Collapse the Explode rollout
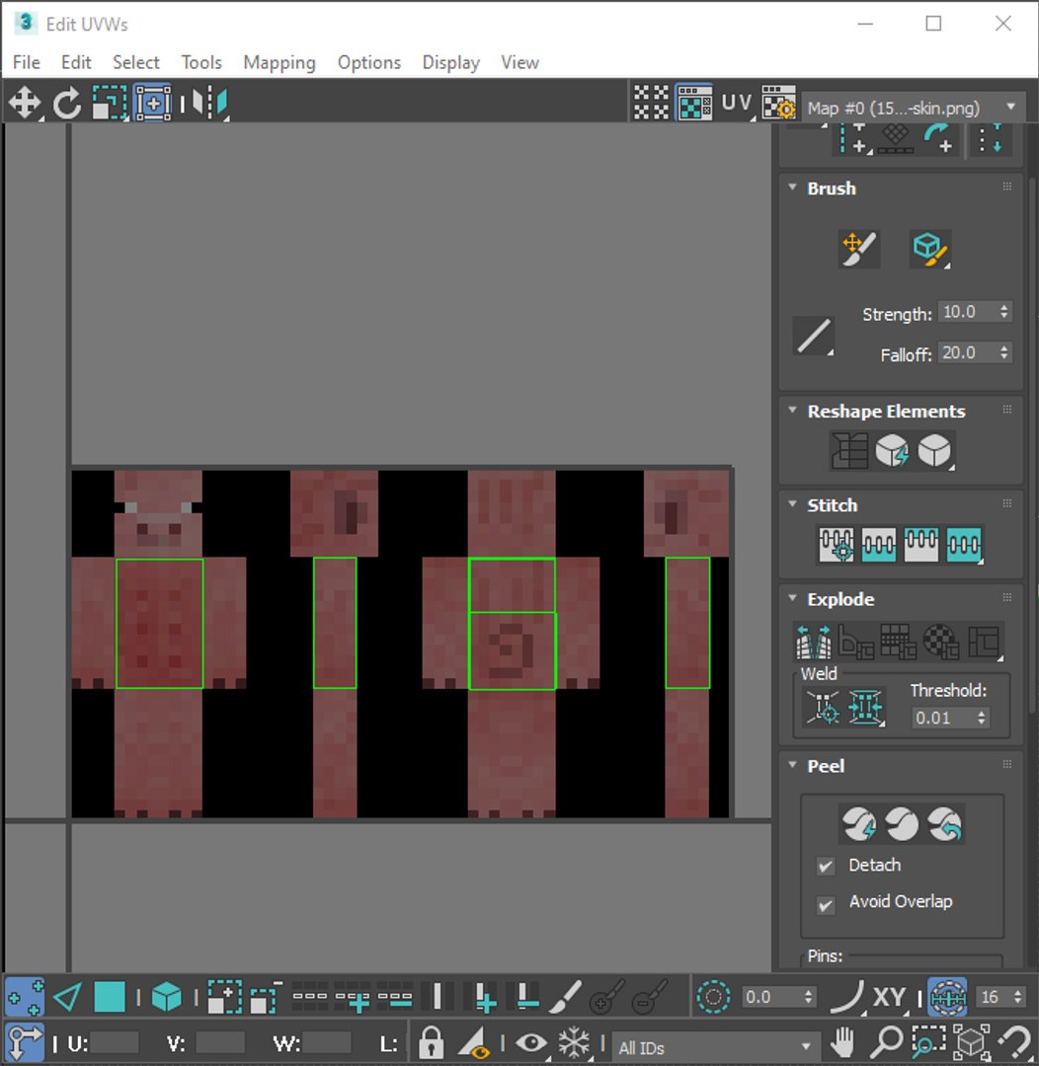This screenshot has height=1066, width=1039. point(793,598)
